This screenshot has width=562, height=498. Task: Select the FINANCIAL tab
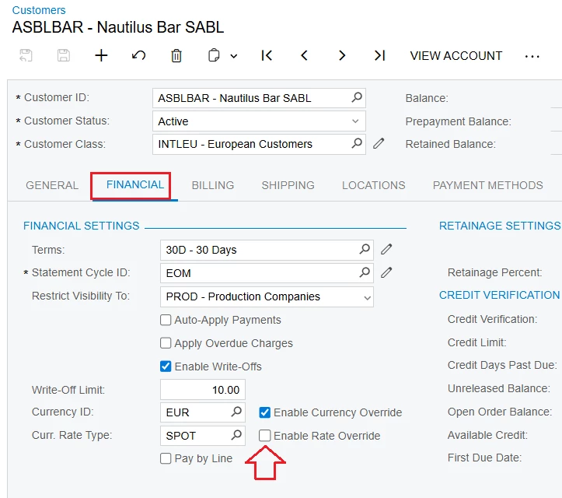[x=135, y=184]
